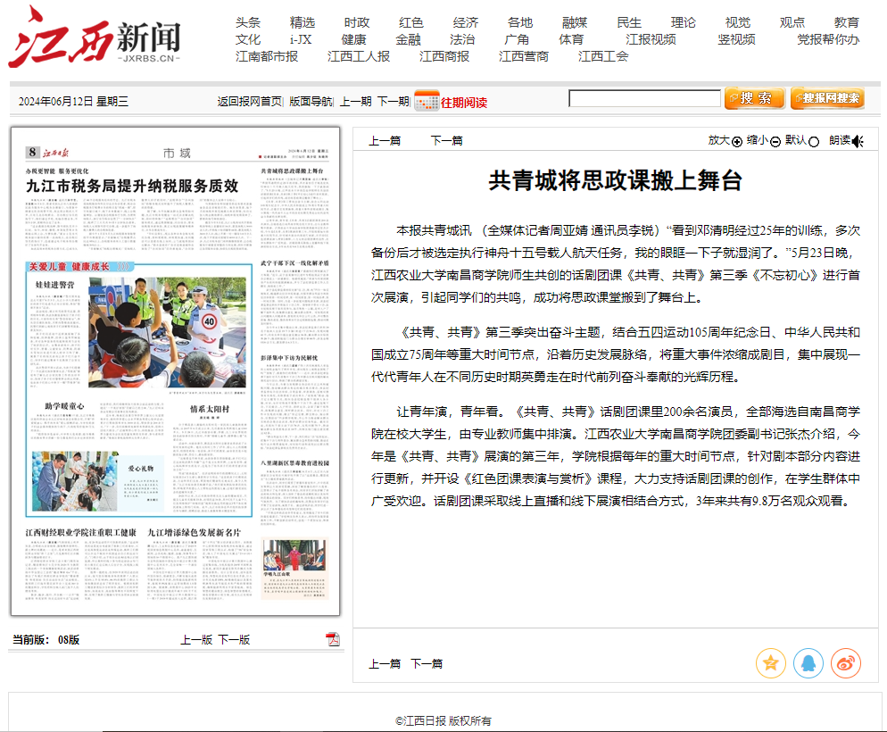Share article via QQ penguin icon

(808, 663)
